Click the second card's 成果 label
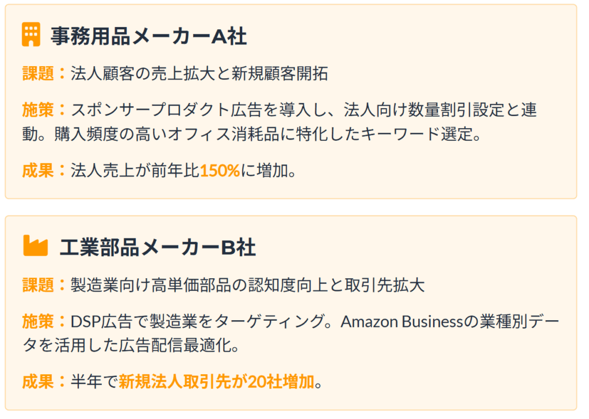 coord(38,382)
